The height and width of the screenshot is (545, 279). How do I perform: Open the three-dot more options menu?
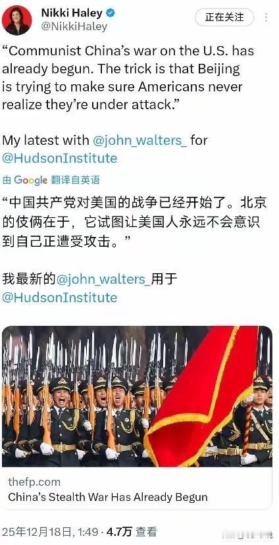[x=266, y=17]
